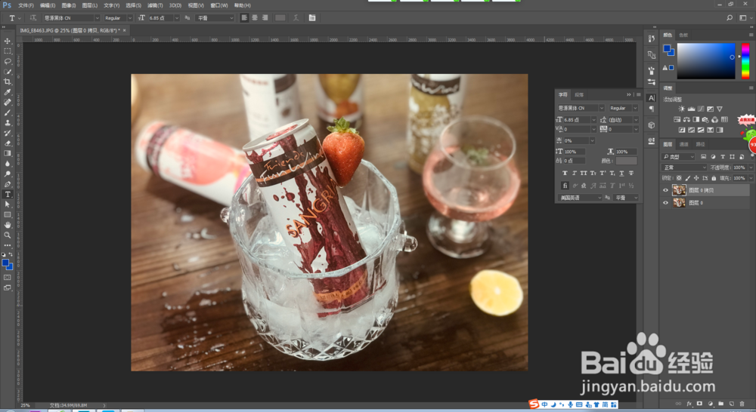Select the Rectangle shape tool

8,214
